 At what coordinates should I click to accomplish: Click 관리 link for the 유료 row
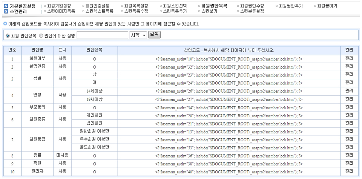click(x=349, y=155)
